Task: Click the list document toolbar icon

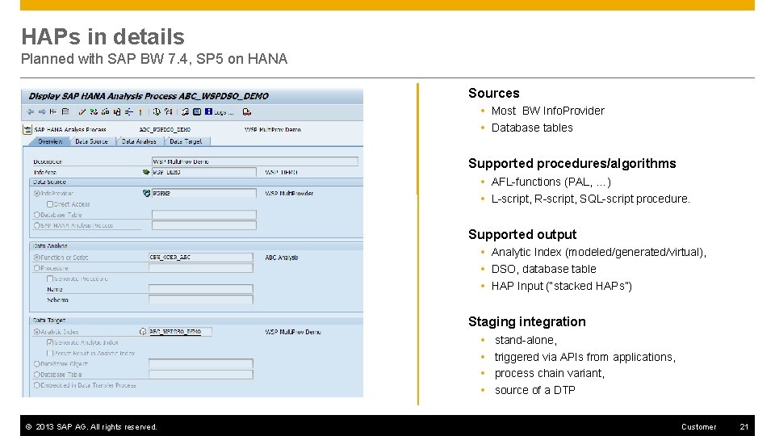Action: 65,112
